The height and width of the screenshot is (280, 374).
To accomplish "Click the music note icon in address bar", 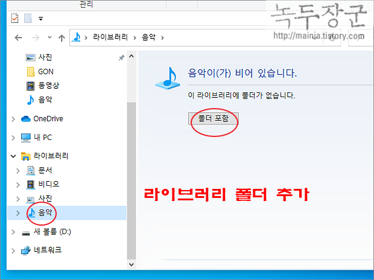I will [x=77, y=37].
